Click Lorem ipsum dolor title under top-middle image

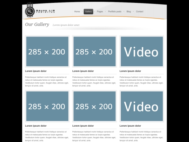click(x=83, y=71)
